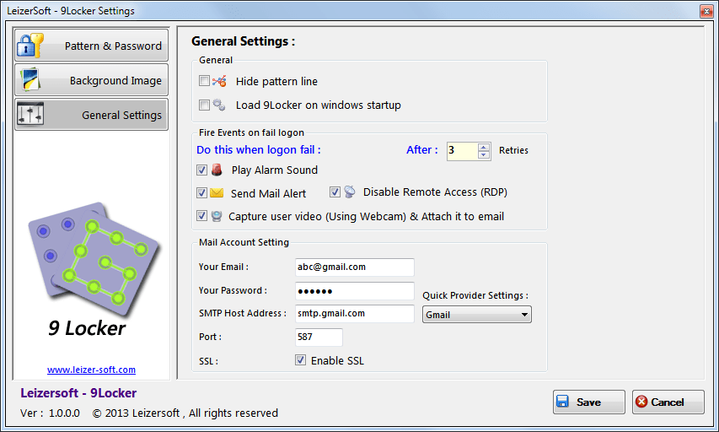719x432 pixels.
Task: Enable the Hide pattern line checkbox
Action: point(203,82)
